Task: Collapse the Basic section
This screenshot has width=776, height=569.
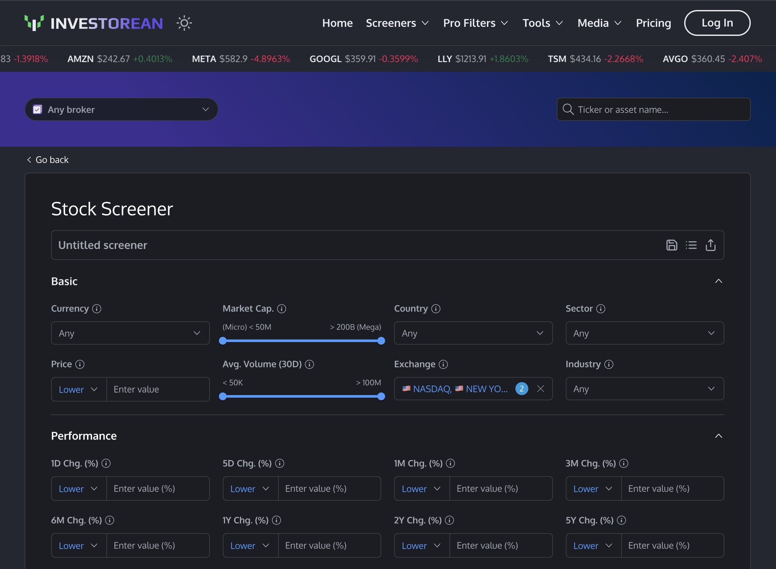Action: click(718, 281)
